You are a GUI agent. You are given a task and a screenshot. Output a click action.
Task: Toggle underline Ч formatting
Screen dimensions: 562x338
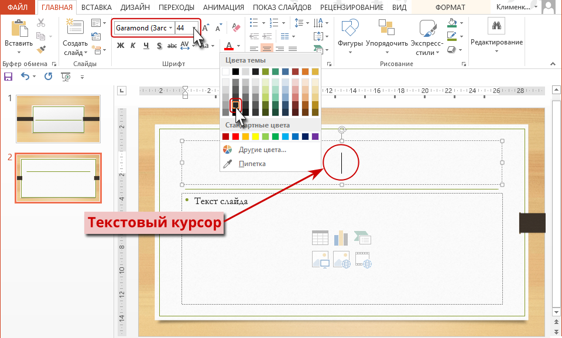pos(146,46)
